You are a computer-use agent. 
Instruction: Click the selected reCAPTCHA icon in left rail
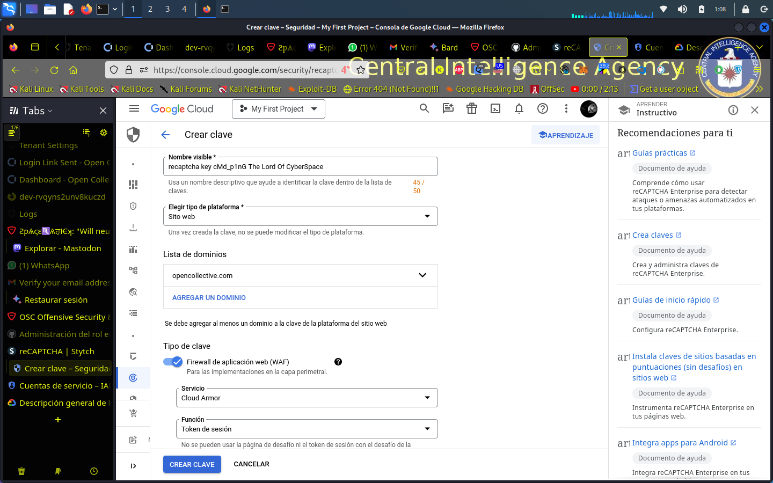coord(133,378)
